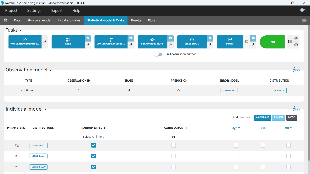Check the Wt covariate box for ka

pyautogui.click(x=288, y=156)
